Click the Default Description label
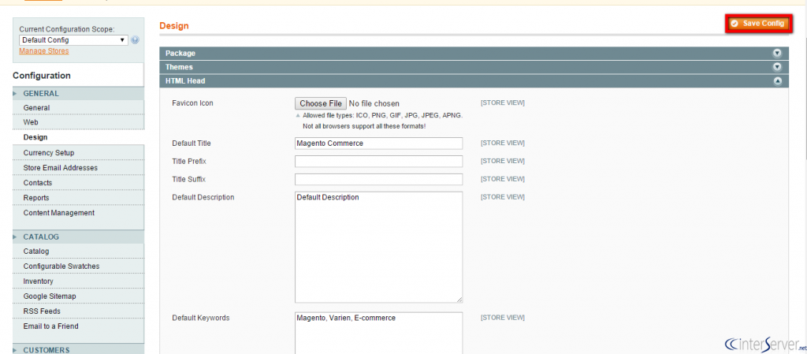The width and height of the screenshot is (807, 354). pos(203,197)
